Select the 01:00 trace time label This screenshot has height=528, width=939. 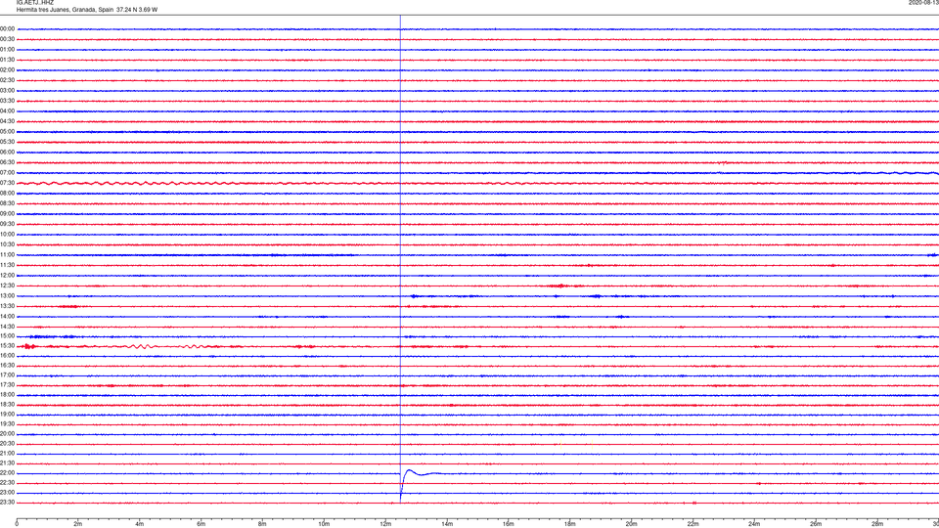pyautogui.click(x=7, y=50)
